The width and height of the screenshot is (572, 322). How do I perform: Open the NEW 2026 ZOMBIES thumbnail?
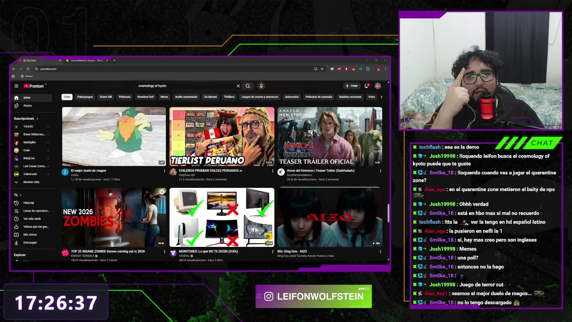(x=114, y=217)
